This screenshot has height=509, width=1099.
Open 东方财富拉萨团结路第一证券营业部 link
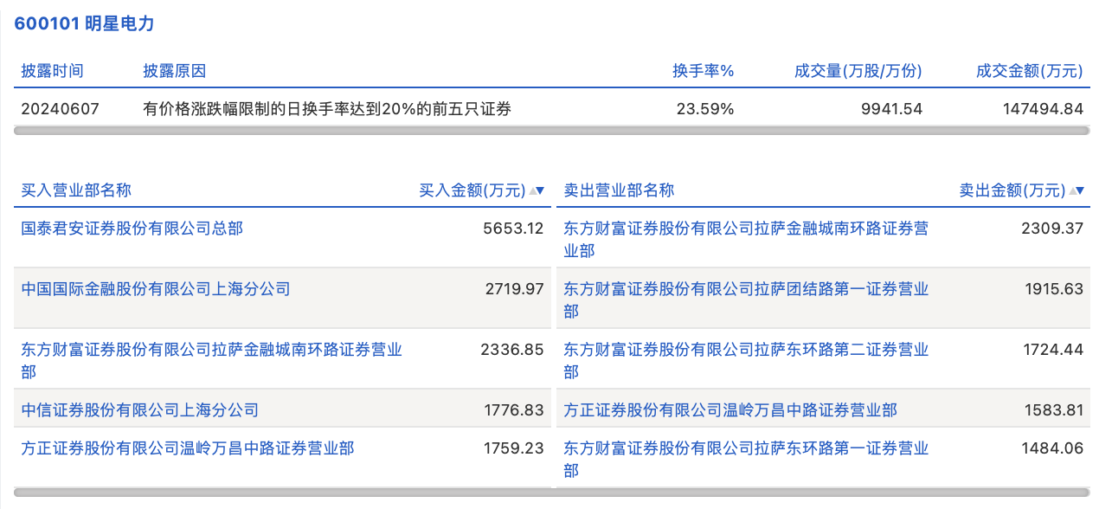tap(745, 289)
